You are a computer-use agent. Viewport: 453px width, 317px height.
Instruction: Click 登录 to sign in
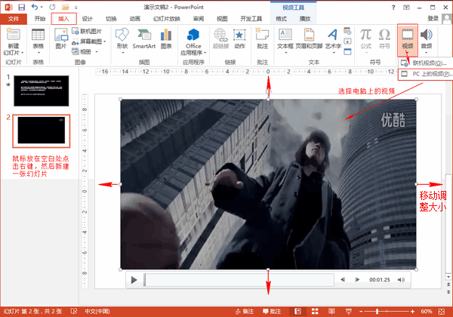(433, 19)
